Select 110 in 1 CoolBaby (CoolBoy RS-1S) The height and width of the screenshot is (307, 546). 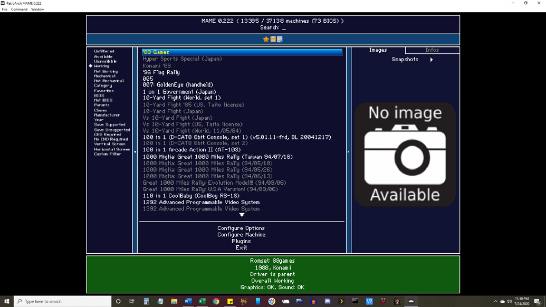point(191,196)
